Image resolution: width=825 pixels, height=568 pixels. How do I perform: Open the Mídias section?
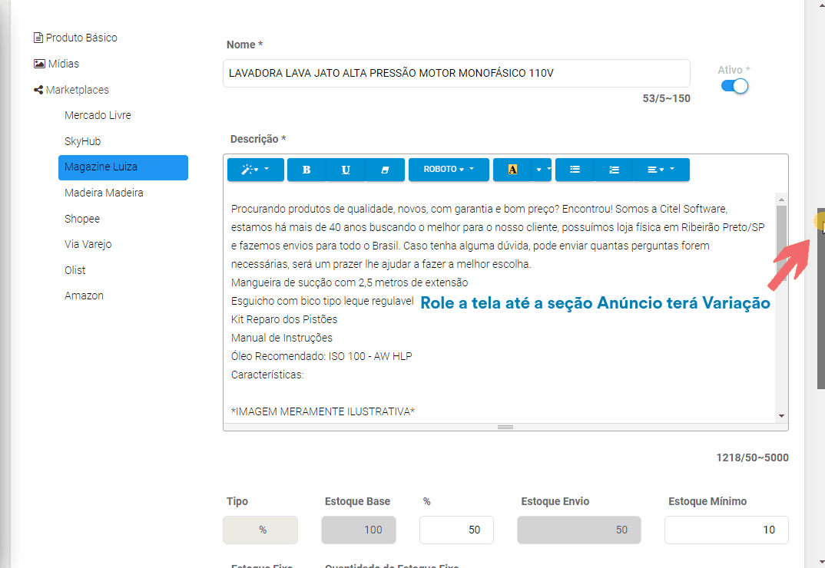(x=56, y=64)
